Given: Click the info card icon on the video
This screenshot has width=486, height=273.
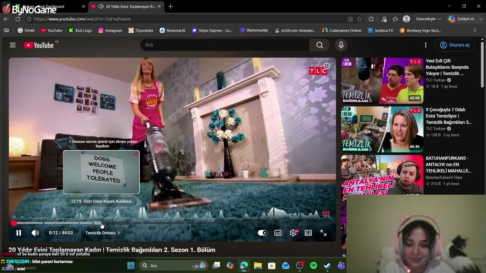Looking at the screenshot, I should coord(327,66).
